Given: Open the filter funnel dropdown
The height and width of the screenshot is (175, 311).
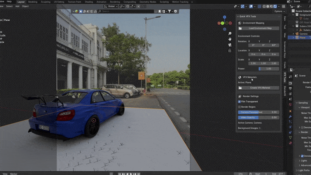Looking at the screenshot, I should [170, 12].
